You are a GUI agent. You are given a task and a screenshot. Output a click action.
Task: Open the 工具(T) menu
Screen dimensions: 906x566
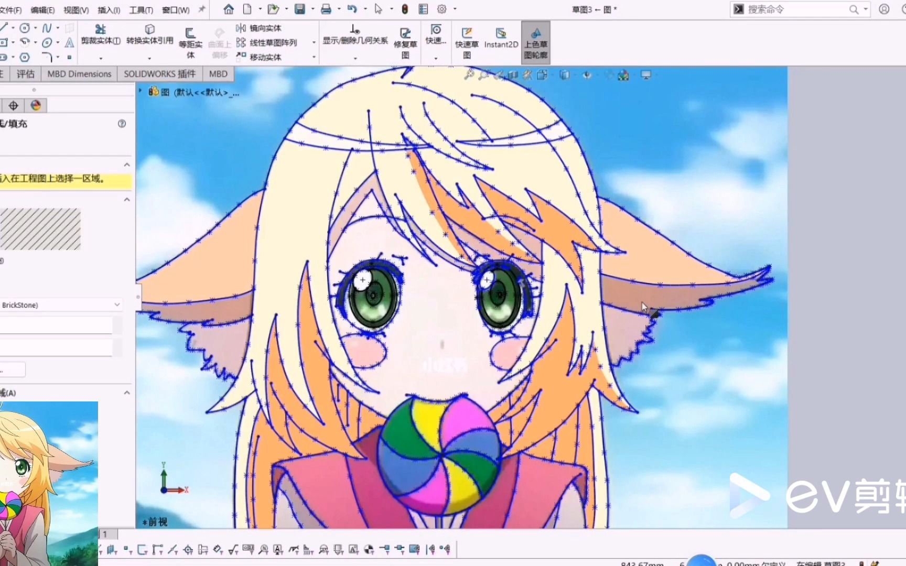click(141, 9)
